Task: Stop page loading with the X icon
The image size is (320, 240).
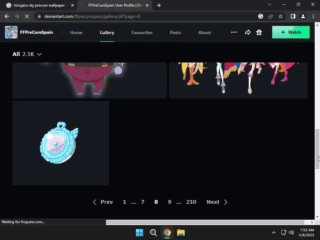Action: coord(27,16)
